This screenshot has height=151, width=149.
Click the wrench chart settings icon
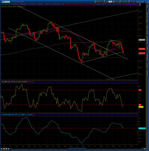[x=107, y=2]
